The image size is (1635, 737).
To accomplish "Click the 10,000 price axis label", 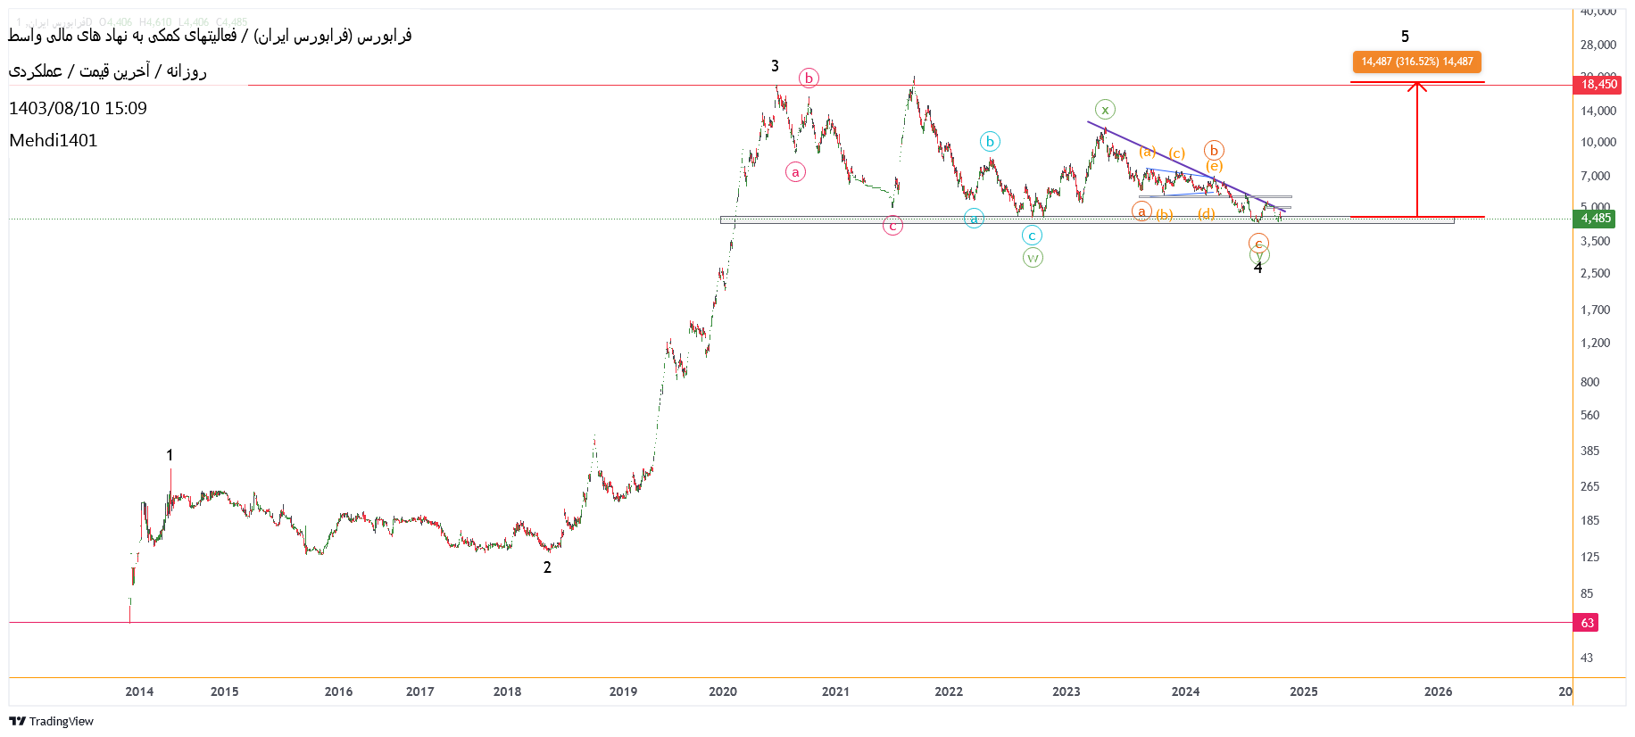I will pyautogui.click(x=1598, y=142).
